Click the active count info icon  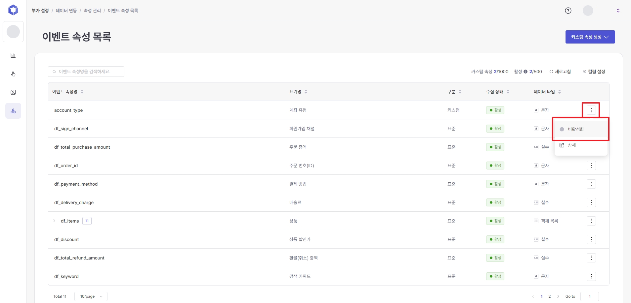click(526, 72)
